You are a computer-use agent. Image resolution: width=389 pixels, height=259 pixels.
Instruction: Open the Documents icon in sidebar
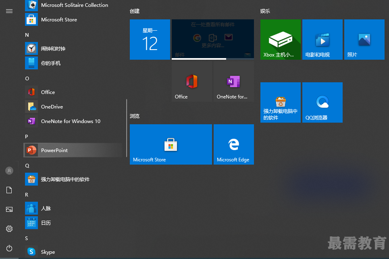point(9,190)
